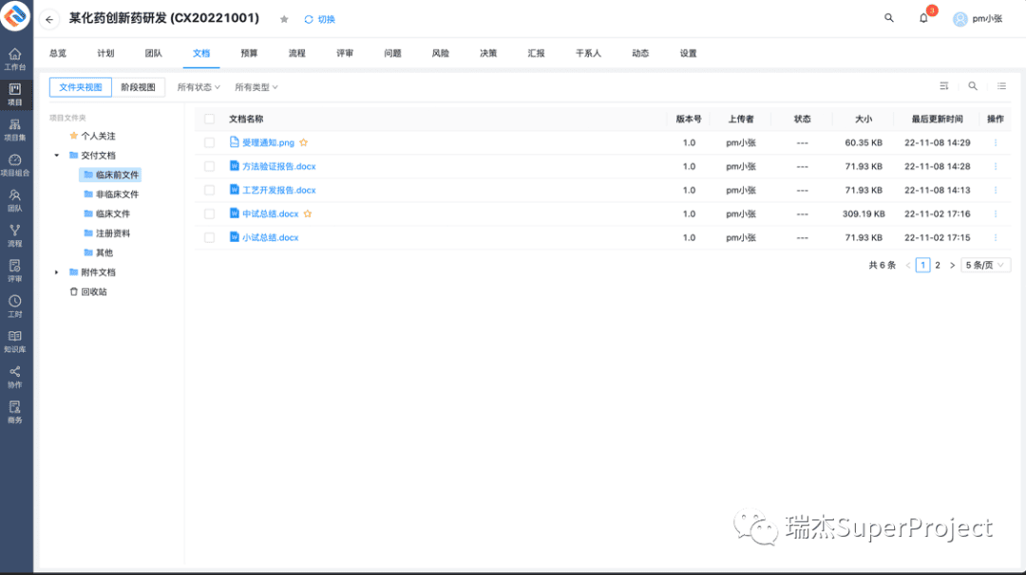Click the sort icon in document toolbar

tap(943, 86)
